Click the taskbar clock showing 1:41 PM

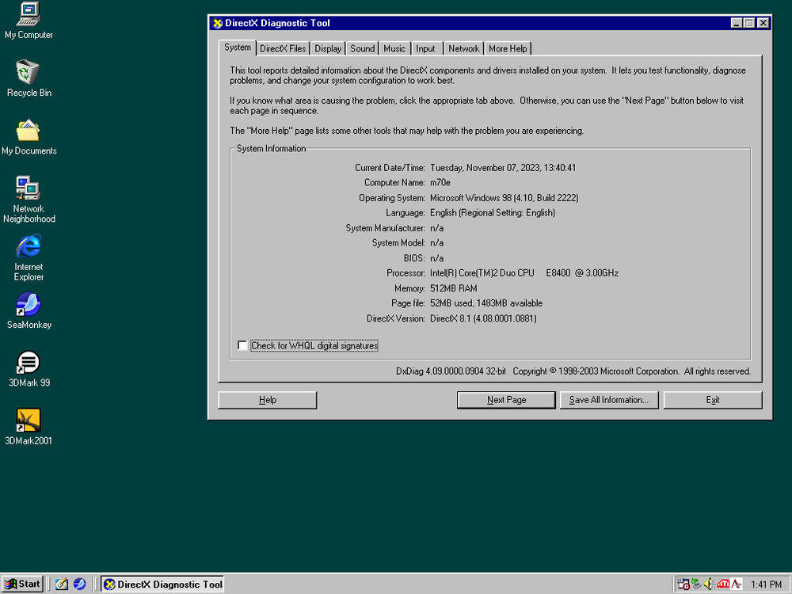point(766,584)
